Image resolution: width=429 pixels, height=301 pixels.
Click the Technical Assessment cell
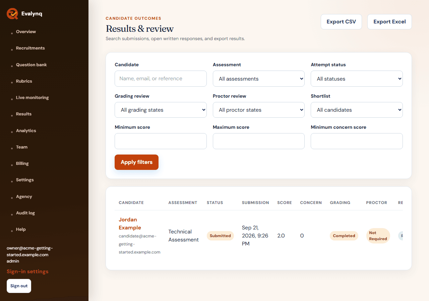[183, 236]
